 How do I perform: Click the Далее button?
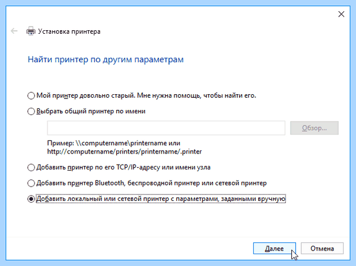[274, 249]
